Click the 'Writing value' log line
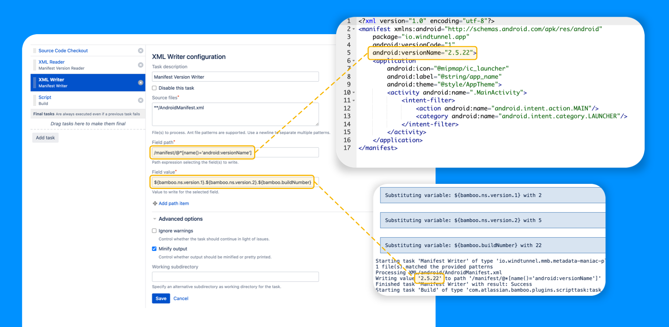The width and height of the screenshot is (669, 327). [488, 278]
